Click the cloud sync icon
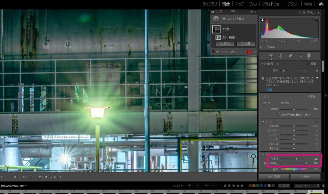 [x=321, y=4]
